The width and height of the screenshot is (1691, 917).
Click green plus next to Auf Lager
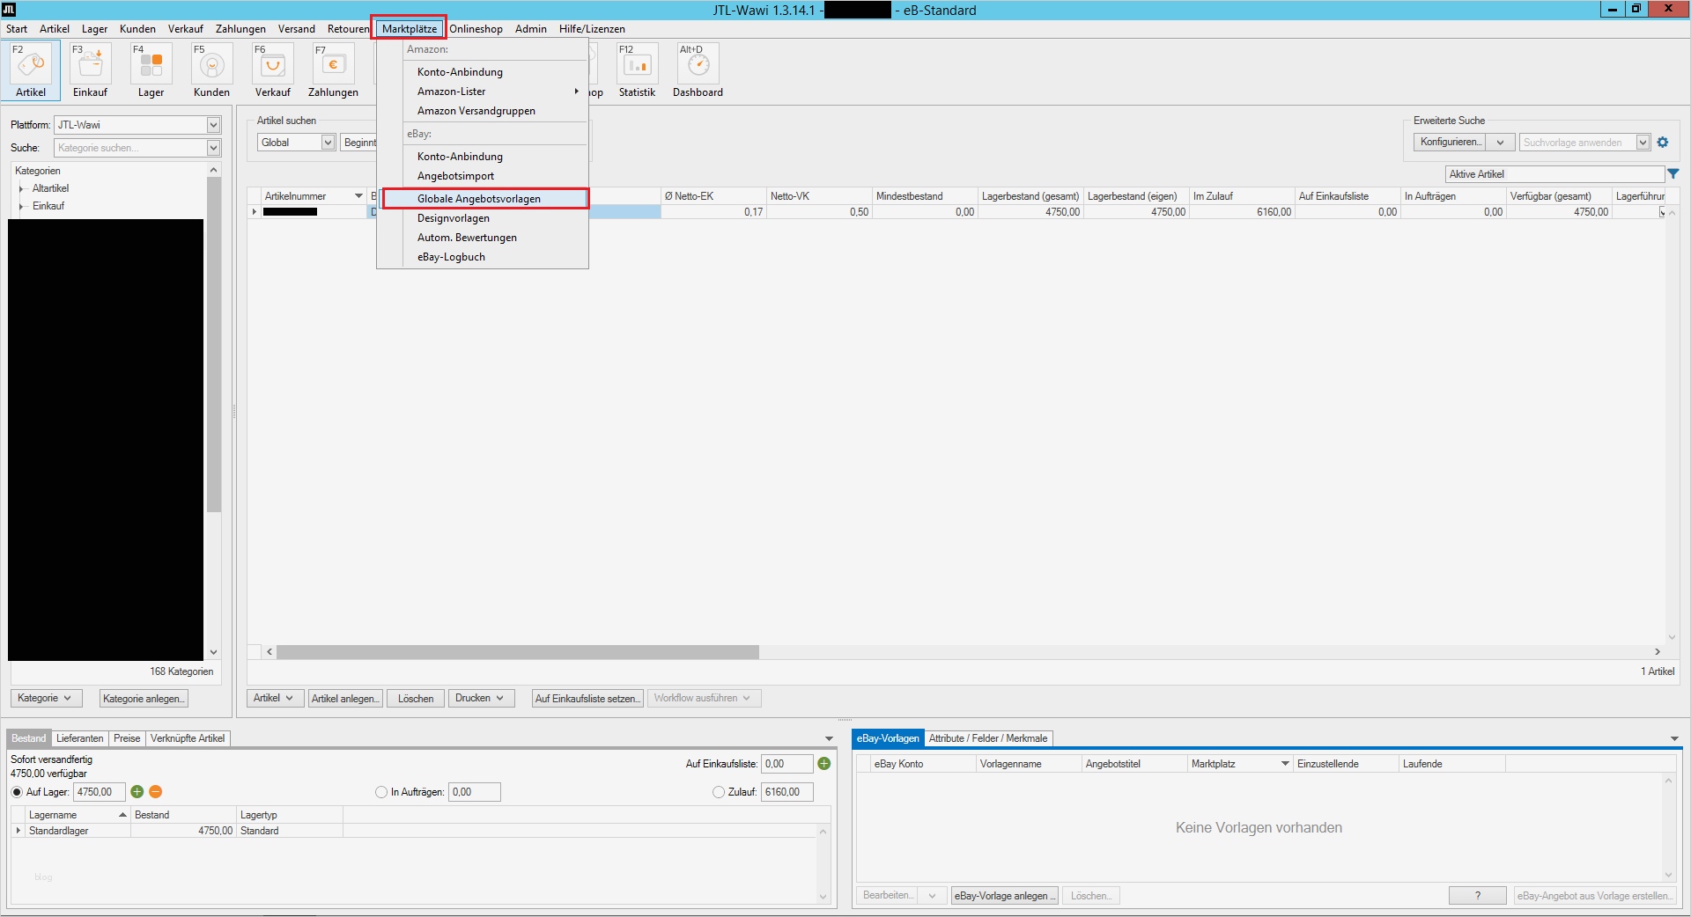pos(137,792)
